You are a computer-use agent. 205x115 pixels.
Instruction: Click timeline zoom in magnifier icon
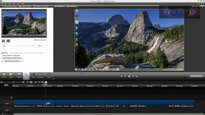pos(23,82)
